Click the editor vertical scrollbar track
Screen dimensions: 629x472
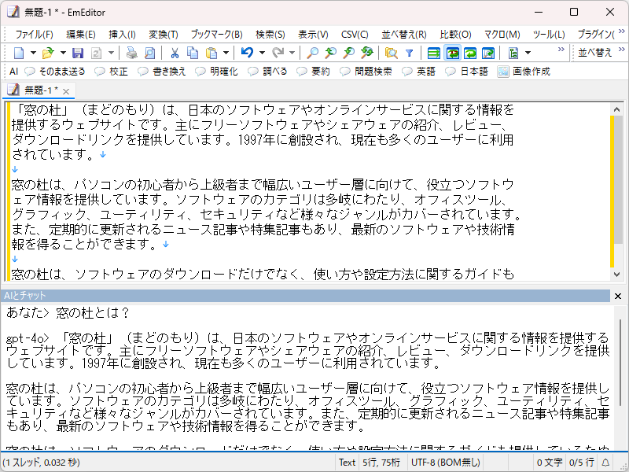(x=616, y=193)
